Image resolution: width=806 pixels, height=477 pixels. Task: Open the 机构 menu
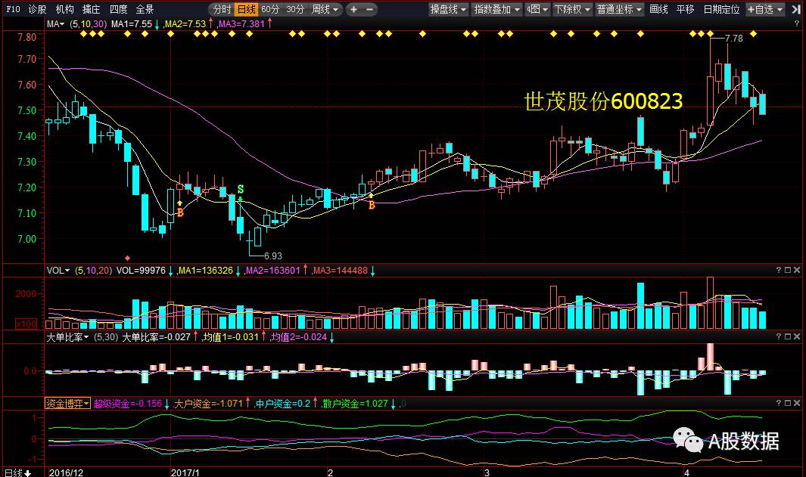tap(65, 9)
